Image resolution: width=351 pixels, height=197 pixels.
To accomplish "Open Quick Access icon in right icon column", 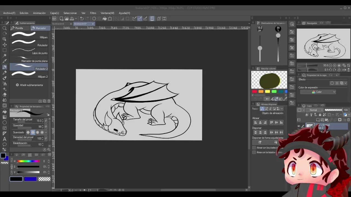I will click(292, 24).
